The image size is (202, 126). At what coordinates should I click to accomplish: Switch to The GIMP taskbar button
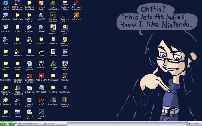click(x=54, y=123)
